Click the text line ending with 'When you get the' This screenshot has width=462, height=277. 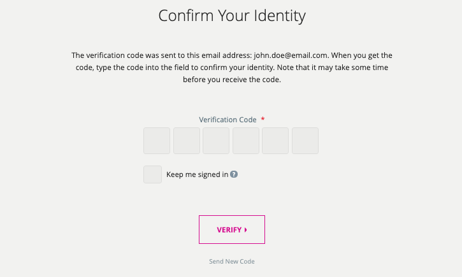(231, 55)
